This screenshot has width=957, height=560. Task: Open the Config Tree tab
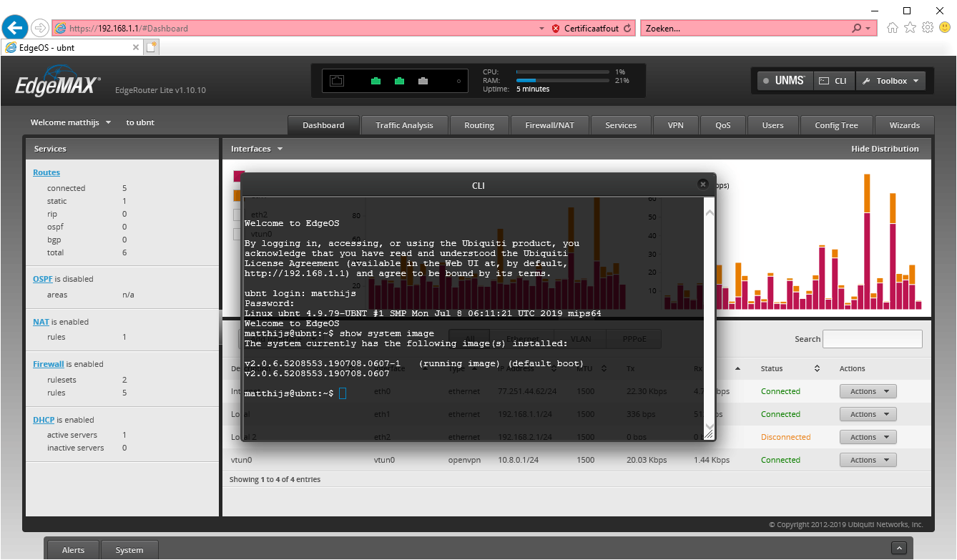pos(836,125)
